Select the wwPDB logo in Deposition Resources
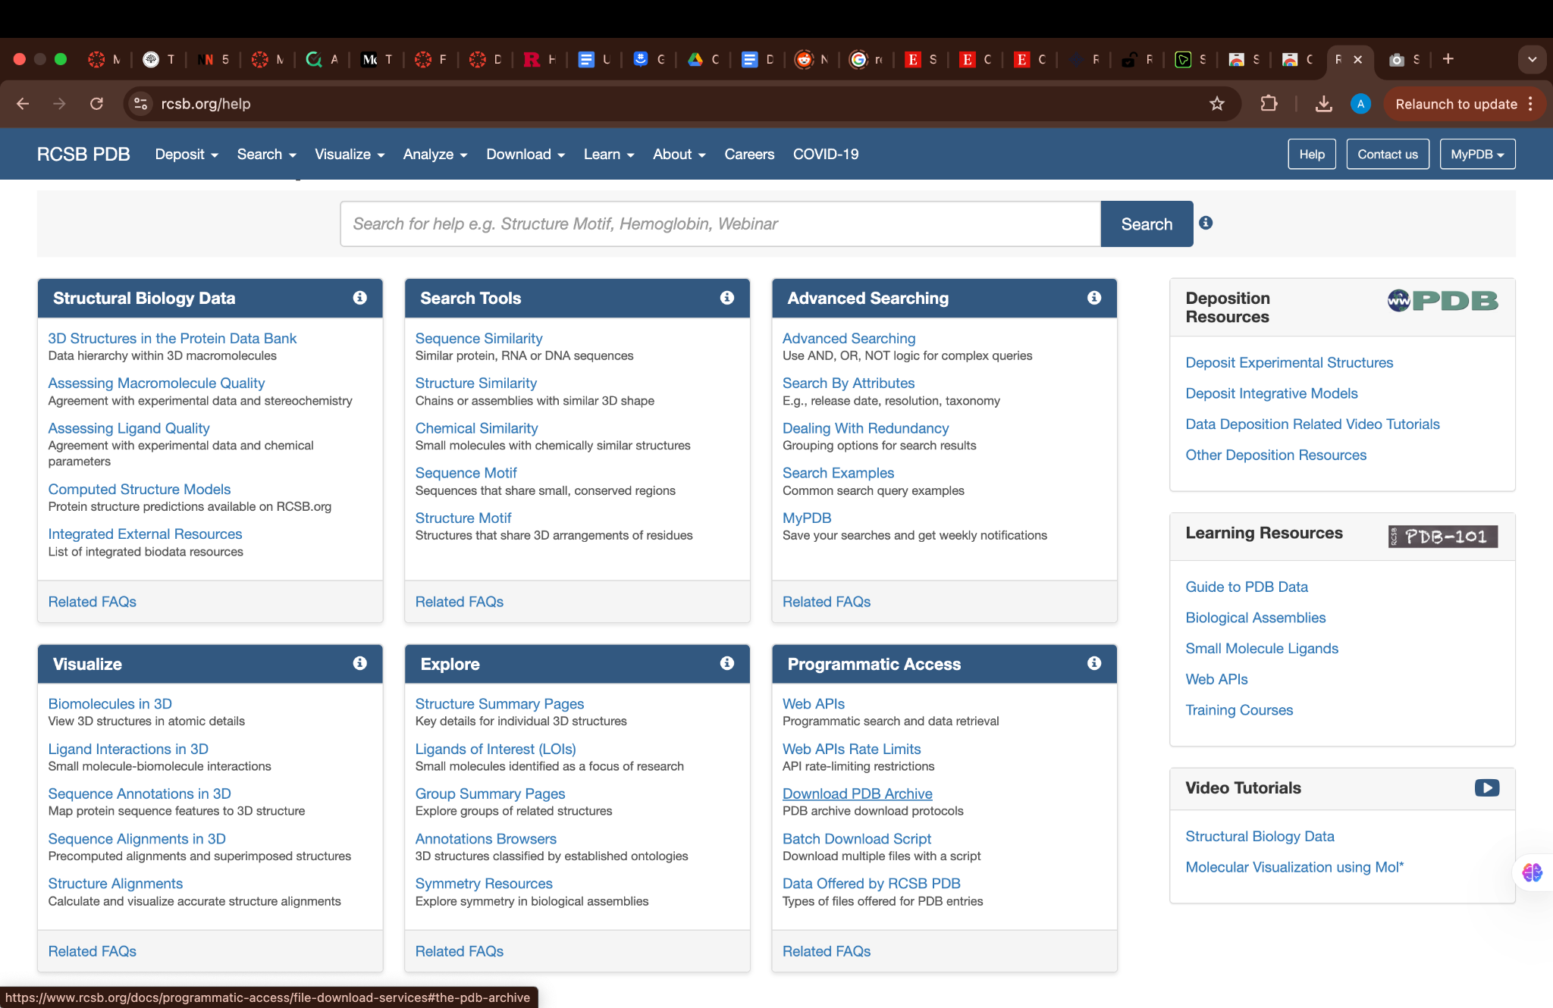 1441,300
